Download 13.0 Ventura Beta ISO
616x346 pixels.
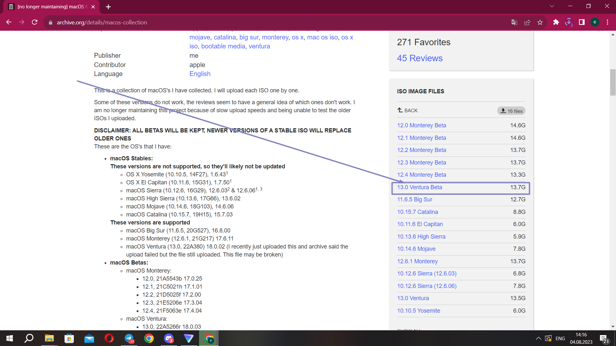[x=420, y=187]
